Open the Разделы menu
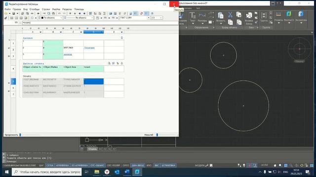The width and height of the screenshot is (316, 177). pyautogui.click(x=67, y=9)
